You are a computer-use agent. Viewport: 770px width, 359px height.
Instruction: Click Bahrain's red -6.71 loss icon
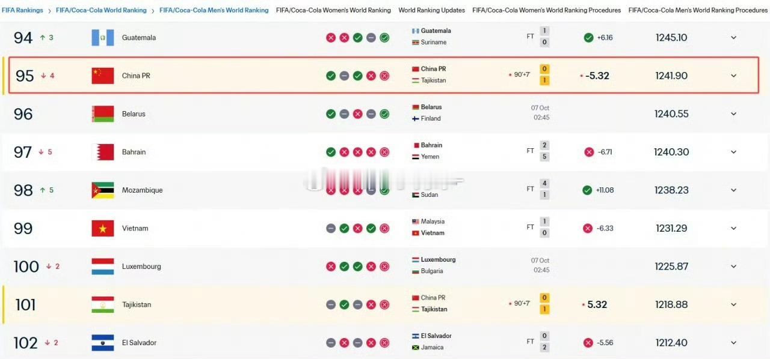pyautogui.click(x=588, y=152)
